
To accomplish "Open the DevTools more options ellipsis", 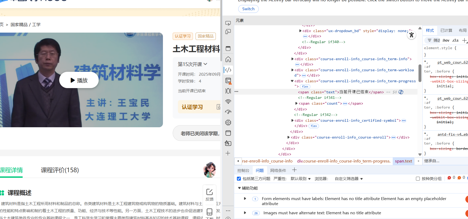I will tap(228, 211).
